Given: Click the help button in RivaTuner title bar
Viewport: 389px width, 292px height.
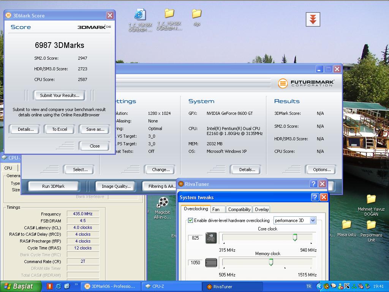Looking at the screenshot, I should coord(313,184).
